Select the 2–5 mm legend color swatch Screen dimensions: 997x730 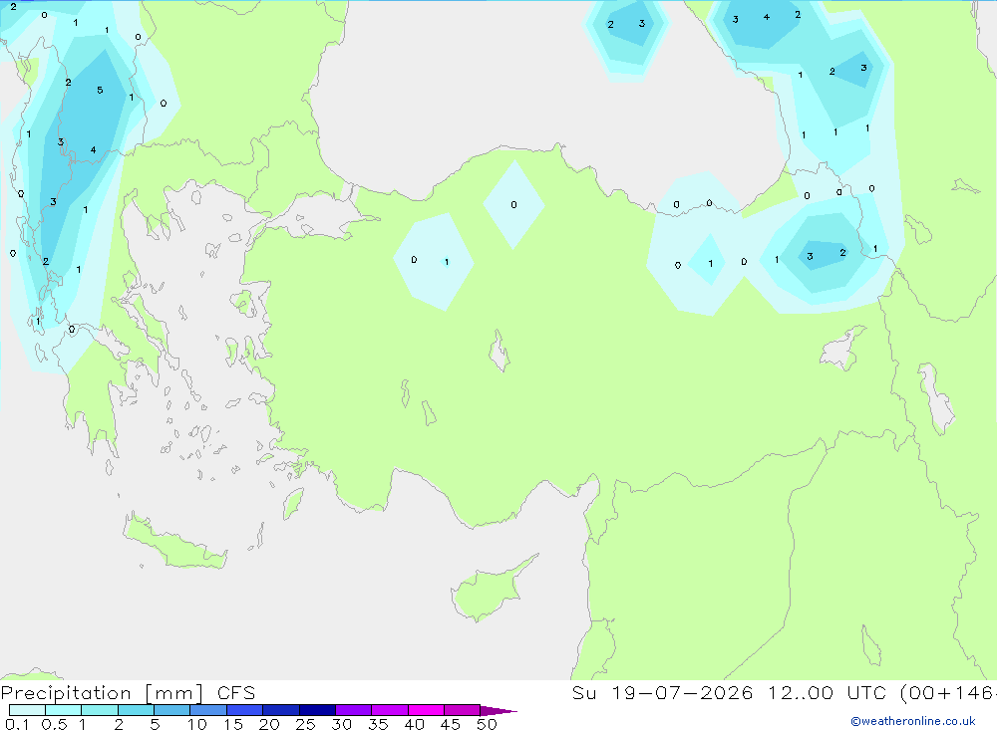(x=136, y=710)
